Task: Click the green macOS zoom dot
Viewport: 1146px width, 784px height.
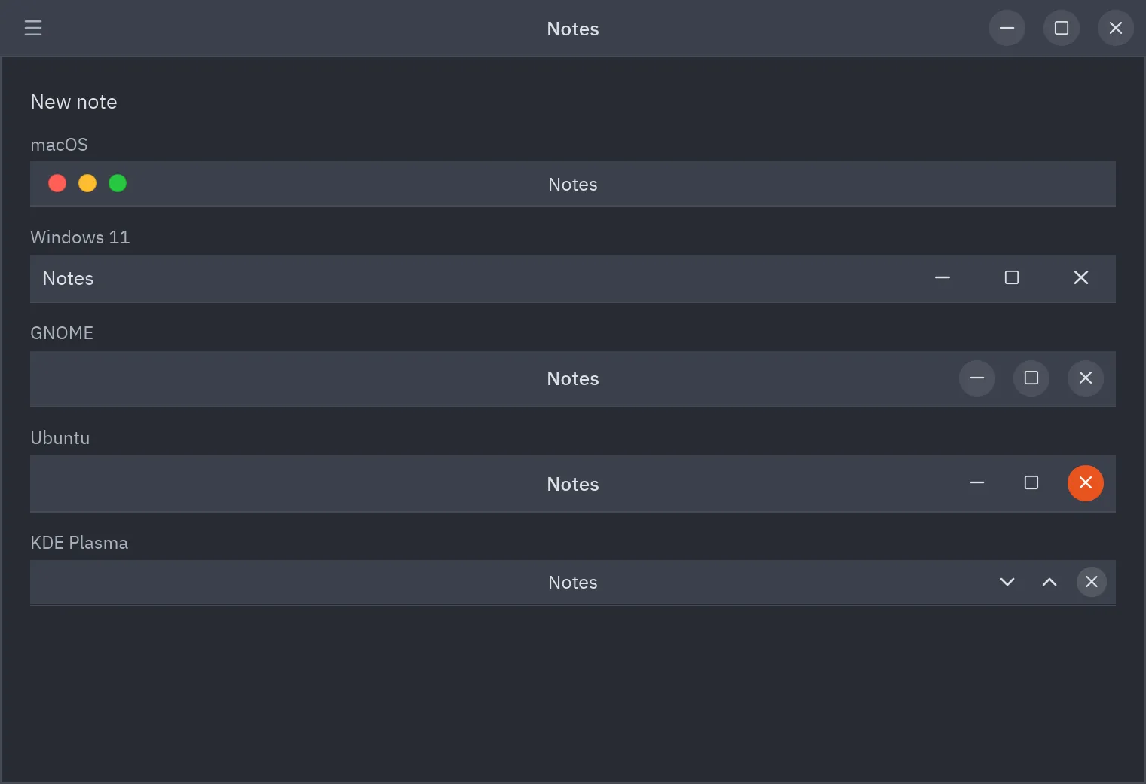Action: [118, 183]
